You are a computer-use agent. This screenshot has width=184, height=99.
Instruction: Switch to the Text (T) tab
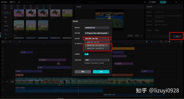[x=18, y=7]
